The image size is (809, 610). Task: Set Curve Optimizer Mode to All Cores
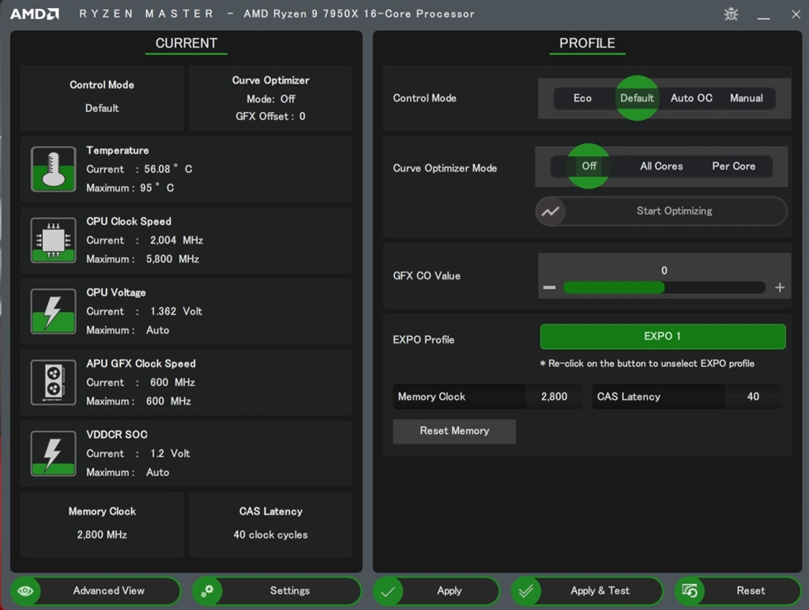[661, 166]
